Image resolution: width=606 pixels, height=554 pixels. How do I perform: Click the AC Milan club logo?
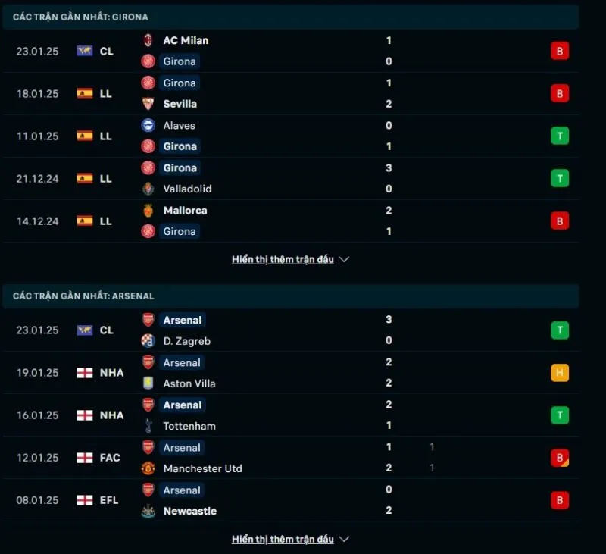click(148, 40)
